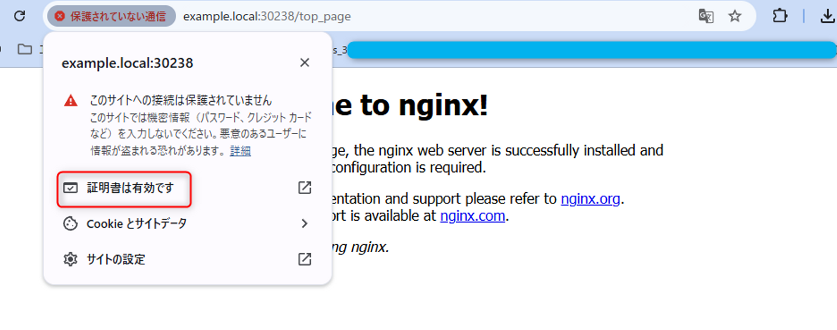The image size is (837, 330).
Task: Follow the nginx.org link
Action: (591, 199)
